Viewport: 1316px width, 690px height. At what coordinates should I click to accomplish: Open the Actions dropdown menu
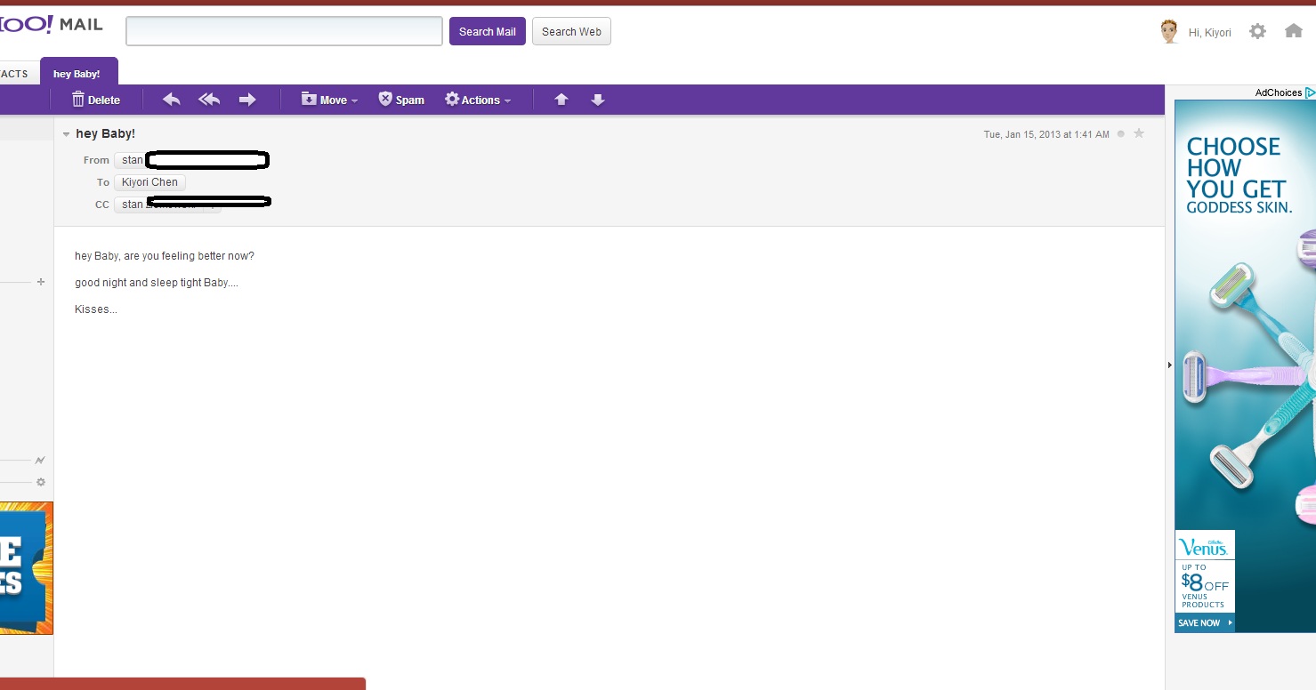point(478,100)
